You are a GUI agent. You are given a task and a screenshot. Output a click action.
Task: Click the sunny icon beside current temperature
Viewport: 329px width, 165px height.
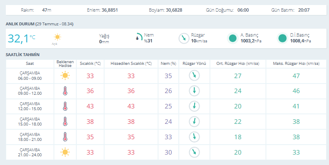point(57,37)
